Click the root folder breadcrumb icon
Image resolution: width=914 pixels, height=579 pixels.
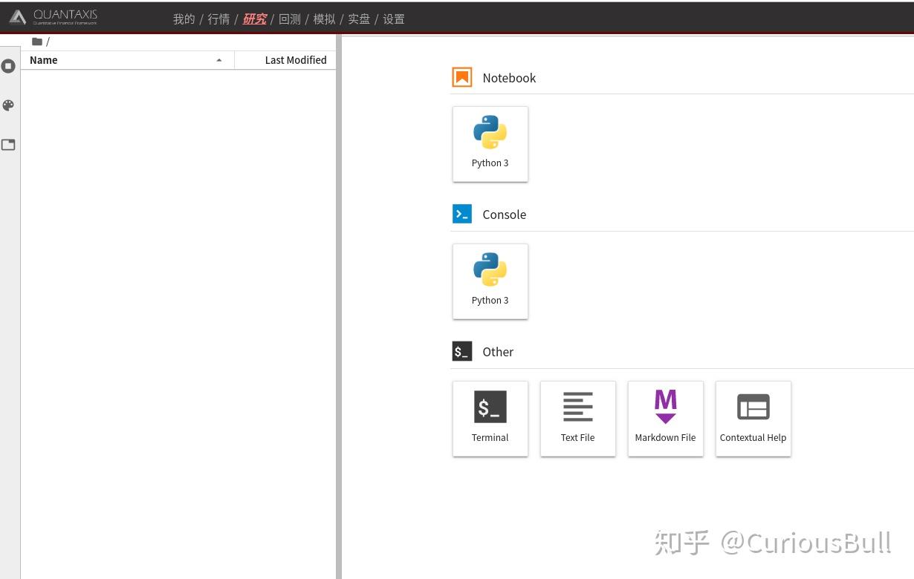click(37, 42)
